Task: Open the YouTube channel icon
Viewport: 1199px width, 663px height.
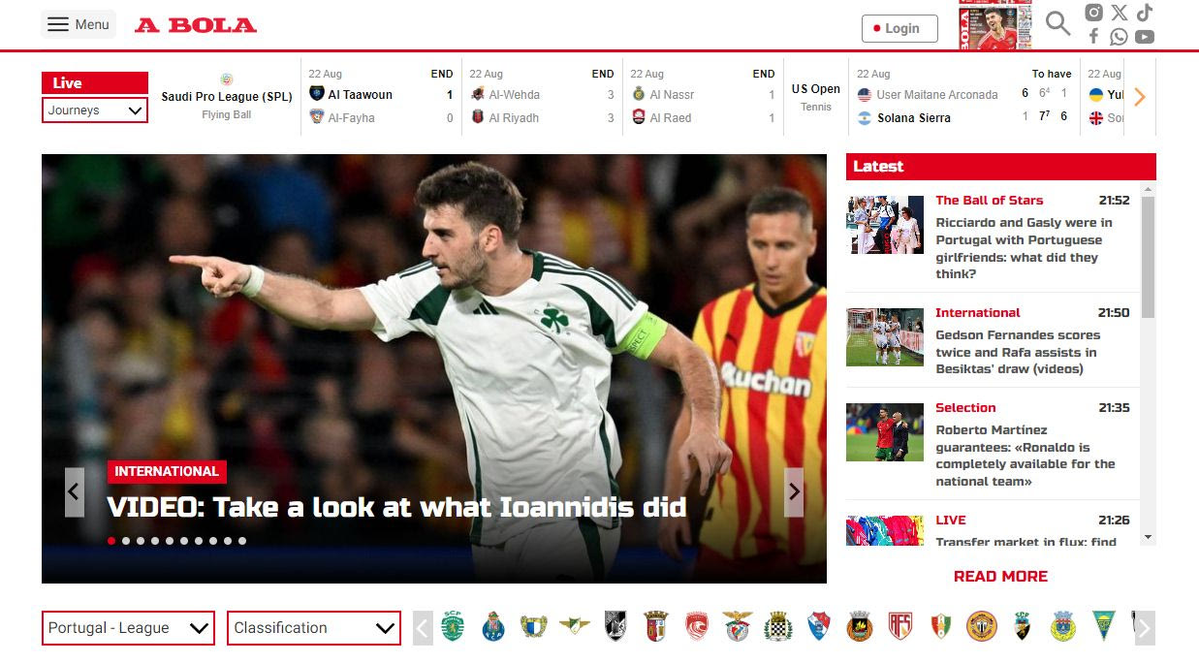Action: [1145, 37]
